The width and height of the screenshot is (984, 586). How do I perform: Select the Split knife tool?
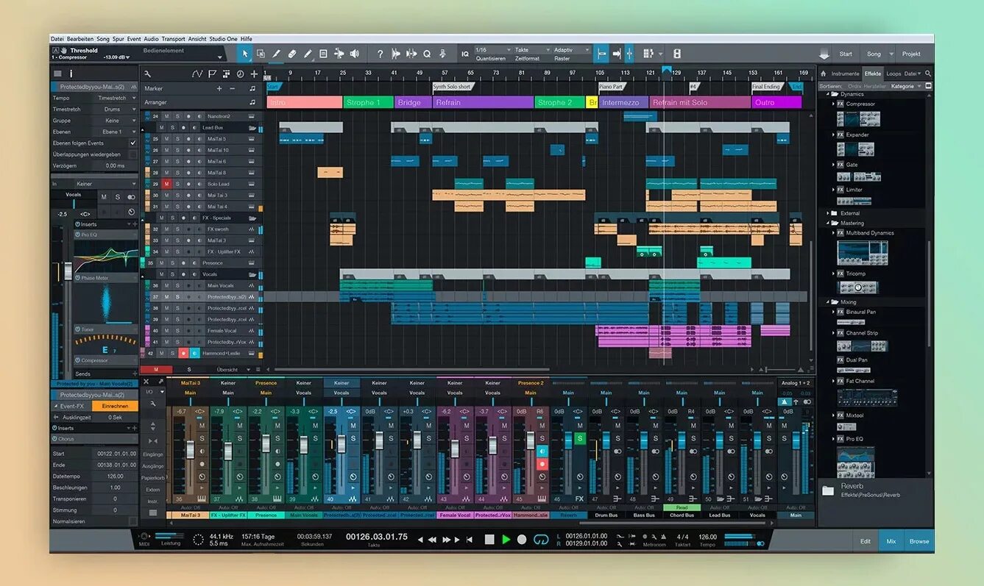pos(277,54)
